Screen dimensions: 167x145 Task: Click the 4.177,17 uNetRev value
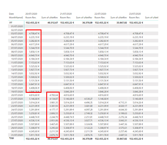tap(54, 110)
